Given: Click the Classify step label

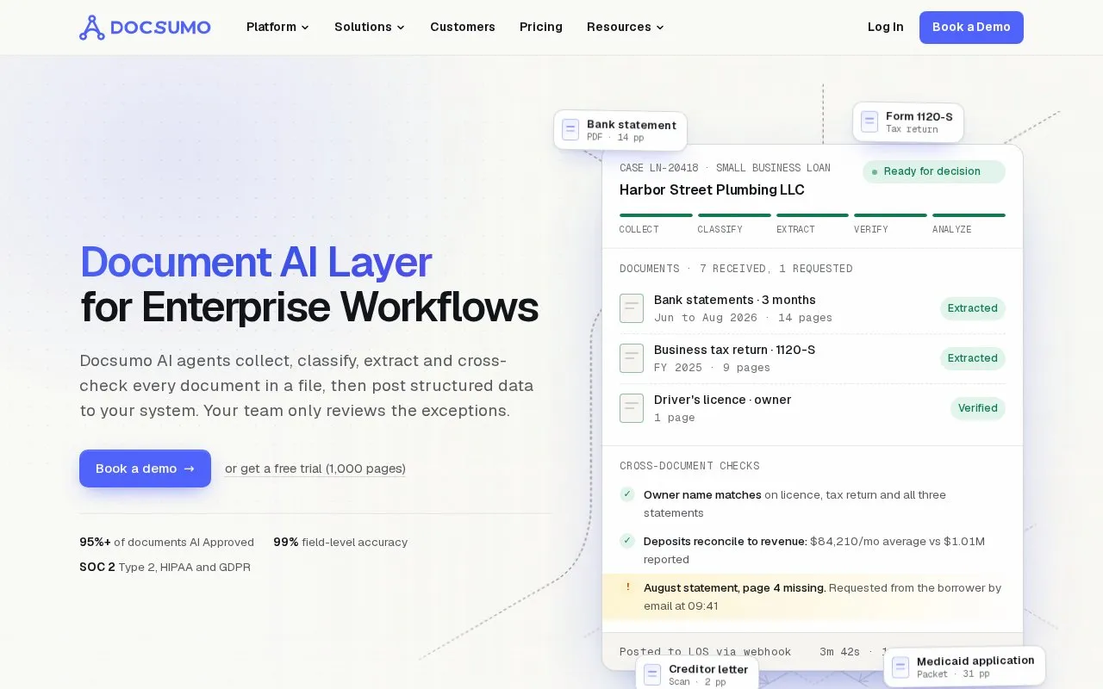Looking at the screenshot, I should point(720,230).
